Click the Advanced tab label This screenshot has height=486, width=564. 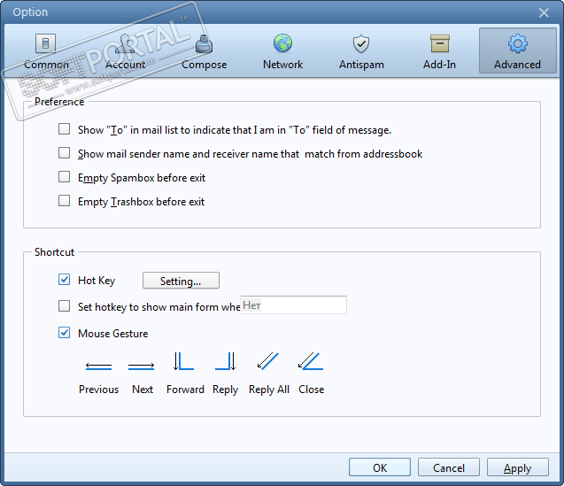click(x=517, y=65)
